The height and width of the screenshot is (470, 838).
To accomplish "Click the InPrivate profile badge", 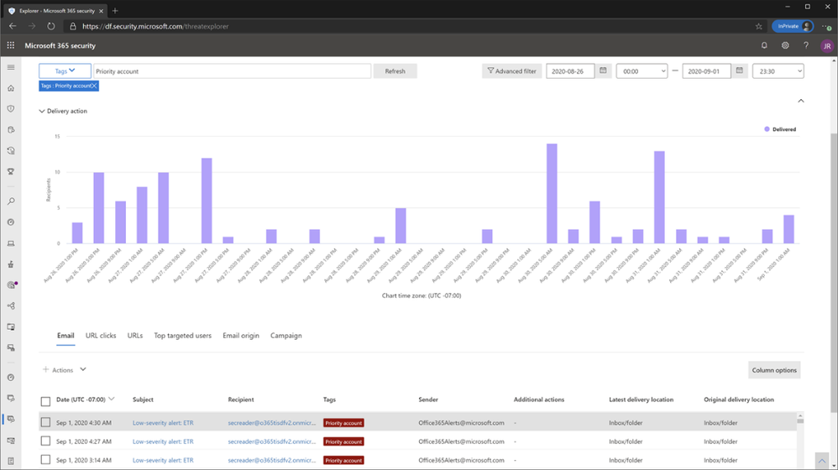I will (x=792, y=26).
